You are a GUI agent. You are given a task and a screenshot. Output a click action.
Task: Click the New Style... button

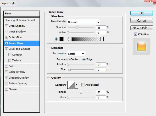(142, 28)
